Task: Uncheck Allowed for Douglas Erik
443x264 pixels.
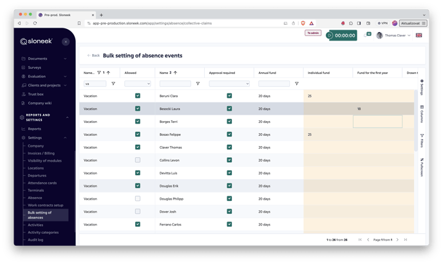Action: click(x=138, y=185)
